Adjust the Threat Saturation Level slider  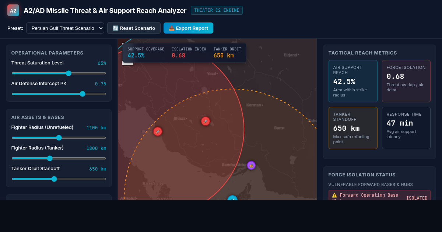coord(59,73)
